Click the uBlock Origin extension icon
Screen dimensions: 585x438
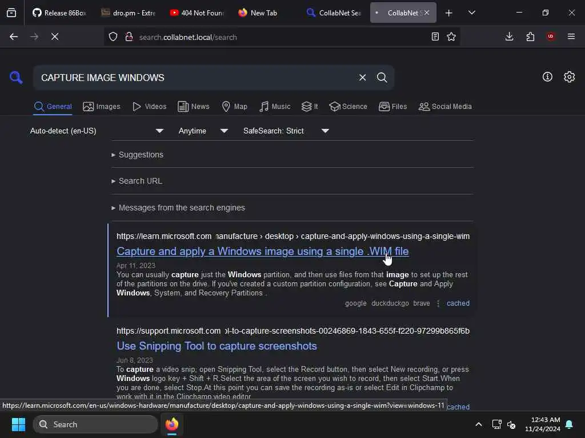[551, 36]
